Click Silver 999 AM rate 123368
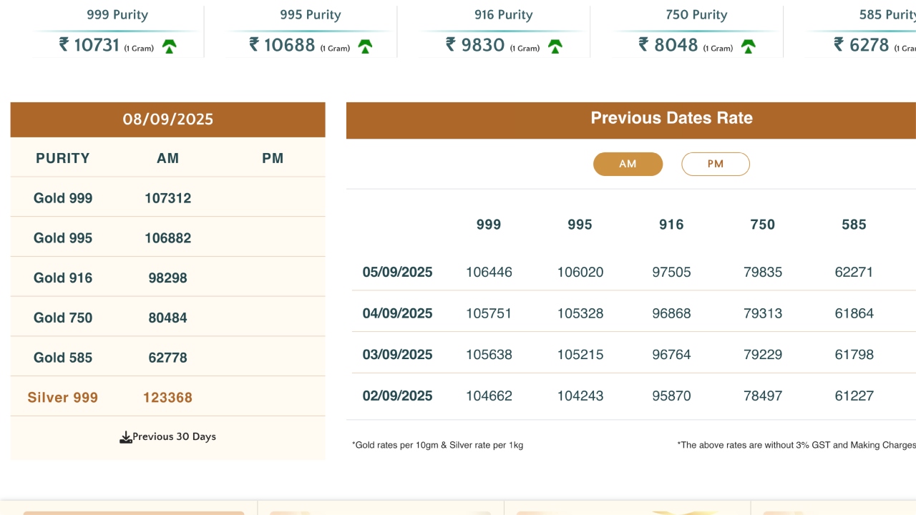The height and width of the screenshot is (515, 916). tap(167, 398)
